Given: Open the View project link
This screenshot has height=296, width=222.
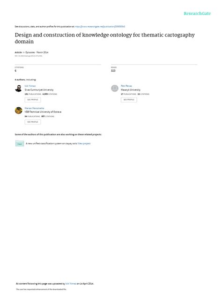Looking at the screenshot, I should click(84, 143).
